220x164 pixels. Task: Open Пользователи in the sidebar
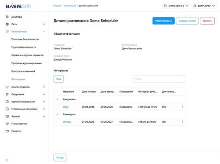click(19, 124)
